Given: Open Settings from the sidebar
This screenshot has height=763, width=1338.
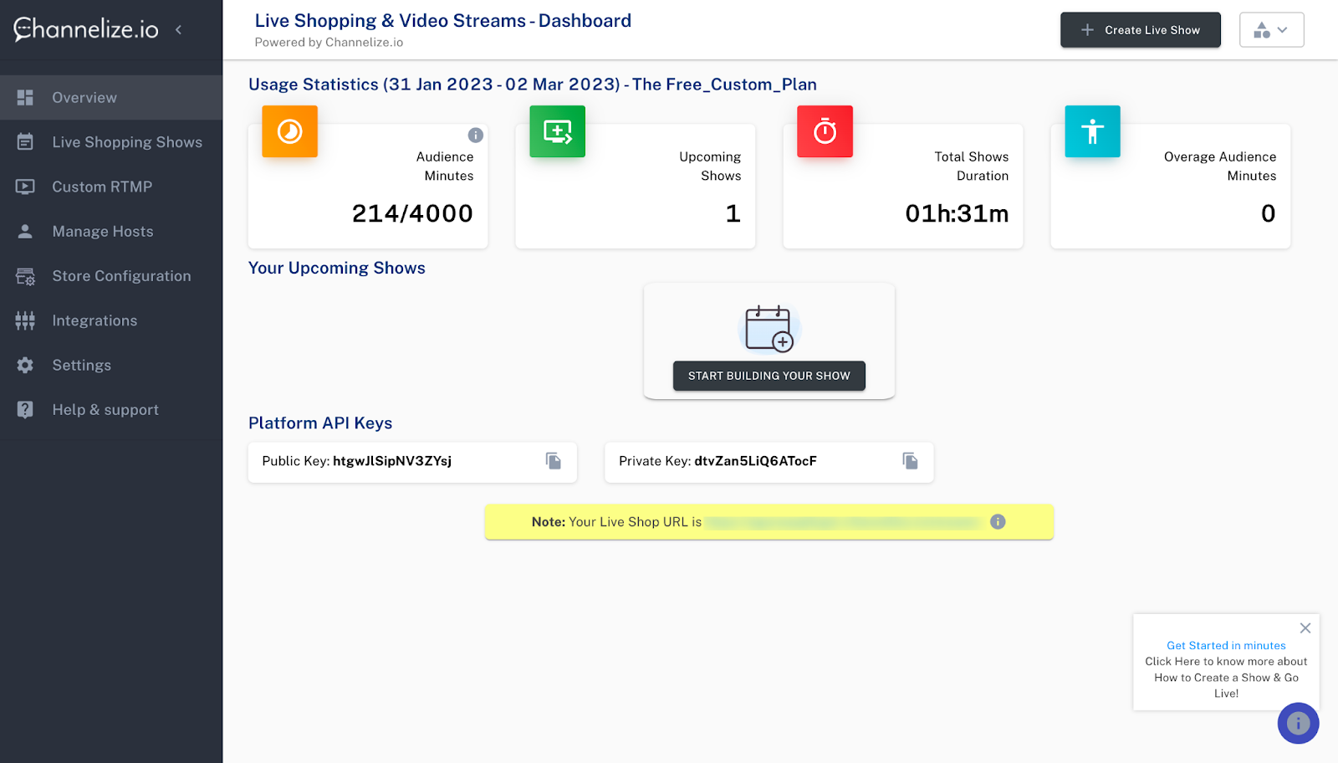Looking at the screenshot, I should pos(111,366).
